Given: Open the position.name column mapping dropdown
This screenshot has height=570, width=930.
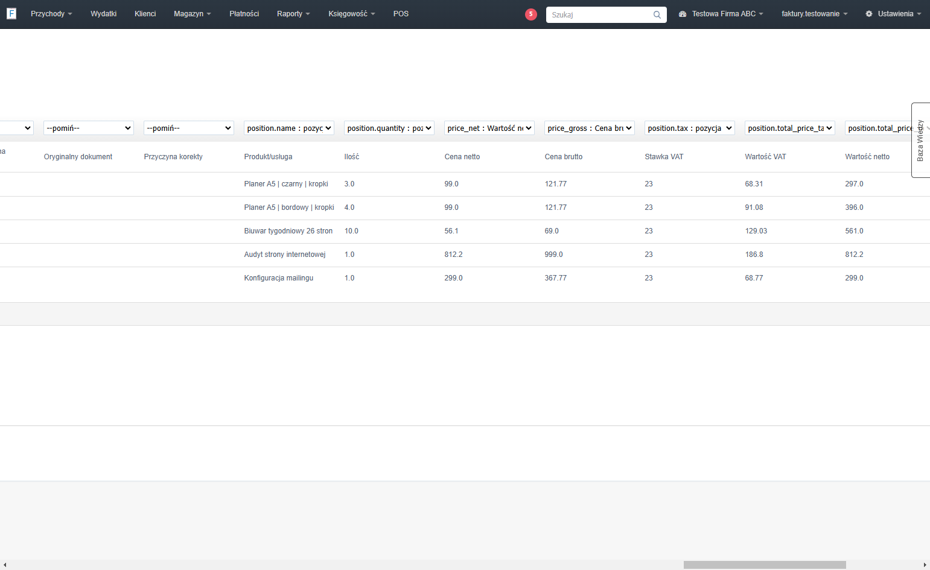Looking at the screenshot, I should pos(289,128).
